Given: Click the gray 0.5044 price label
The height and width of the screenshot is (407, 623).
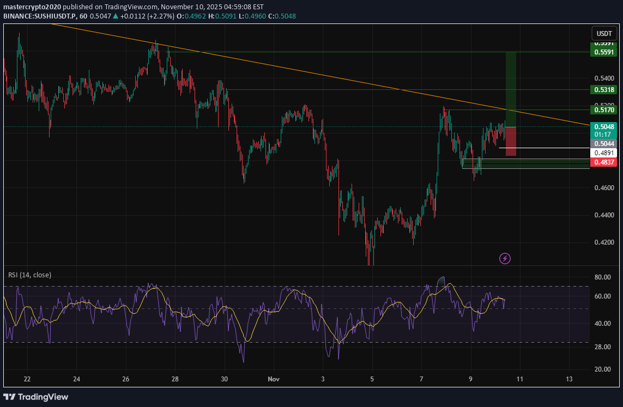Looking at the screenshot, I should pos(604,143).
